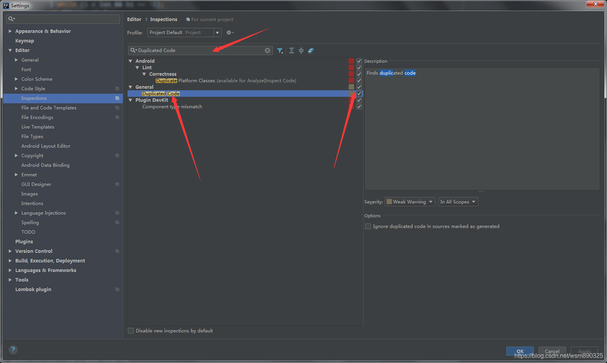Click the project-level icon beside Spelling
This screenshot has width=607, height=363.
(117, 223)
